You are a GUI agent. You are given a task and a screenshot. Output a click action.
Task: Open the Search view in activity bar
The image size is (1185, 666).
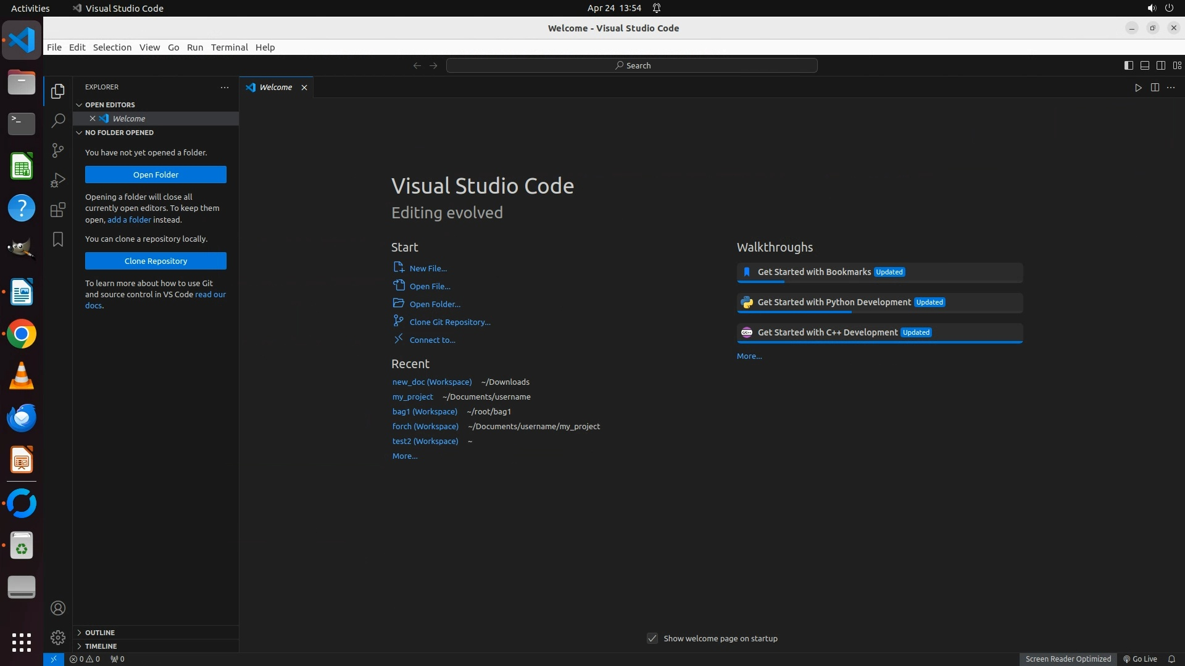tap(58, 121)
